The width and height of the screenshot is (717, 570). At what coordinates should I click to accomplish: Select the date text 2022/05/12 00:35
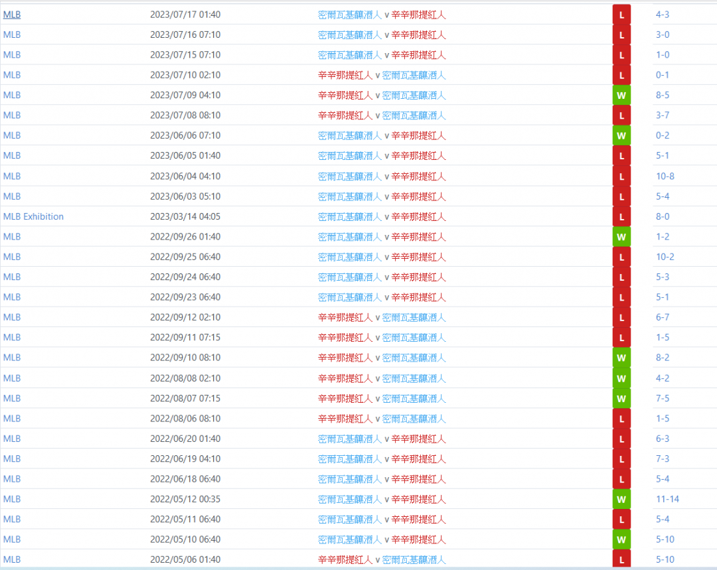[x=185, y=499]
